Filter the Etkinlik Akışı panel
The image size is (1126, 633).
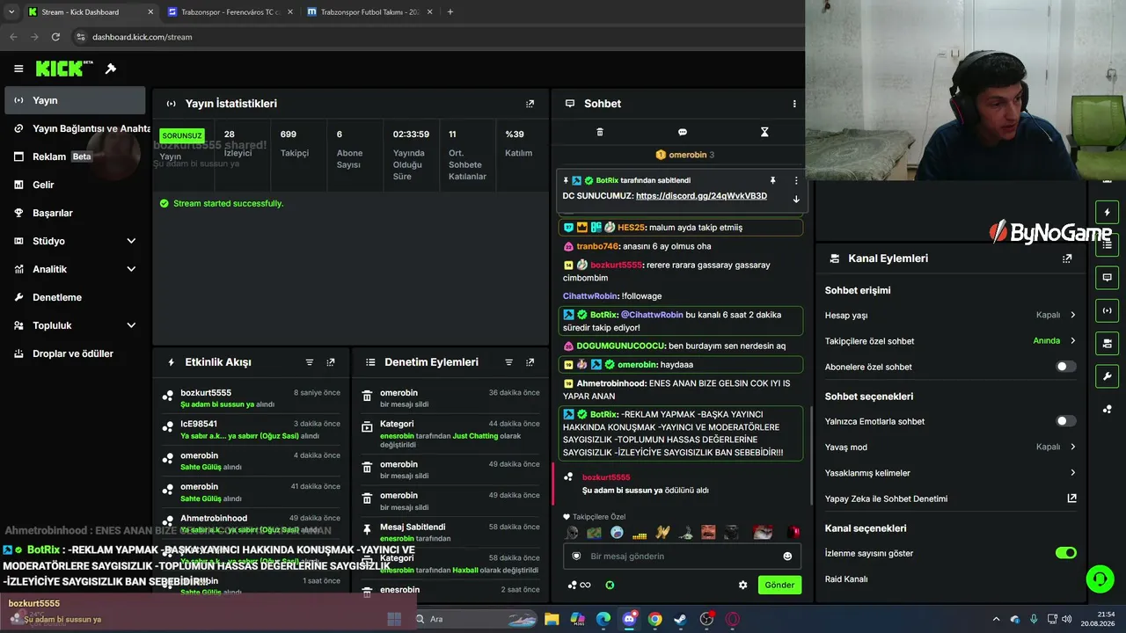310,362
